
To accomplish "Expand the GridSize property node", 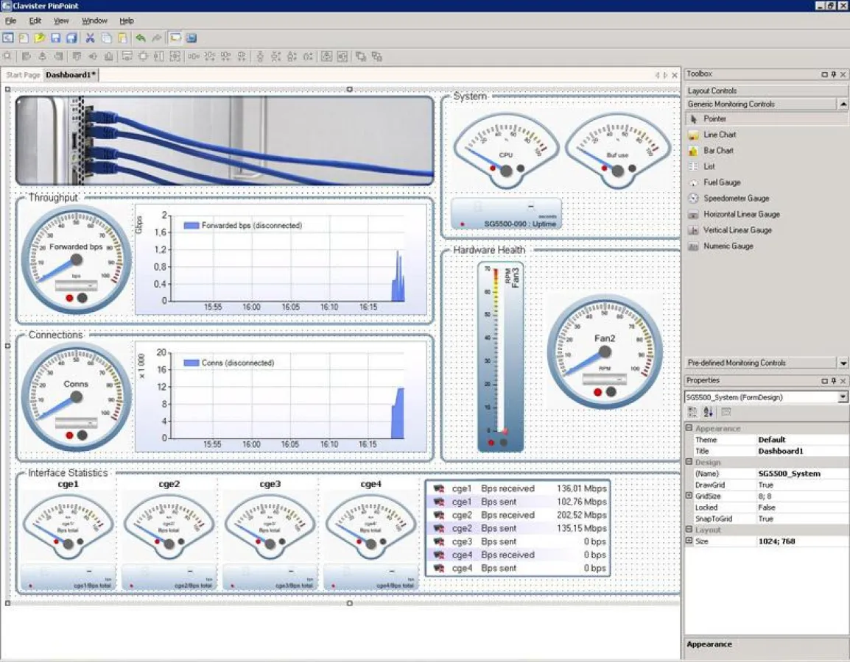I will coord(689,496).
